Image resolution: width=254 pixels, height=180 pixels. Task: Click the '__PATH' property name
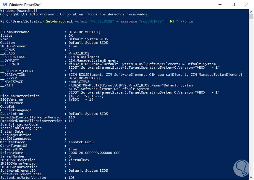click(x=7, y=85)
